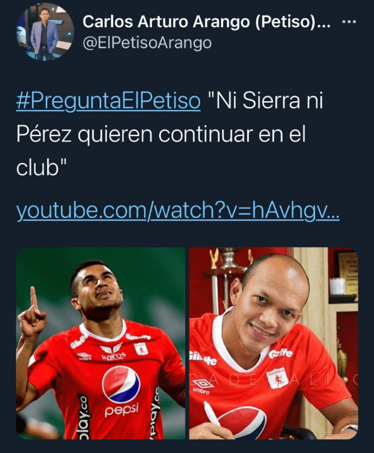Open the tweet's three-dot more options menu
The height and width of the screenshot is (453, 374).
click(349, 21)
